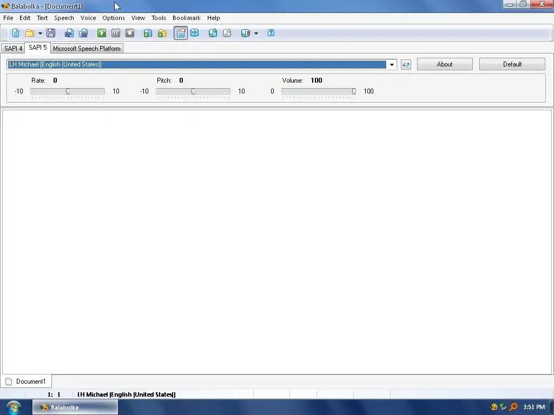Click the Balabolka taskbar button
This screenshot has height=415, width=554.
pyautogui.click(x=75, y=407)
